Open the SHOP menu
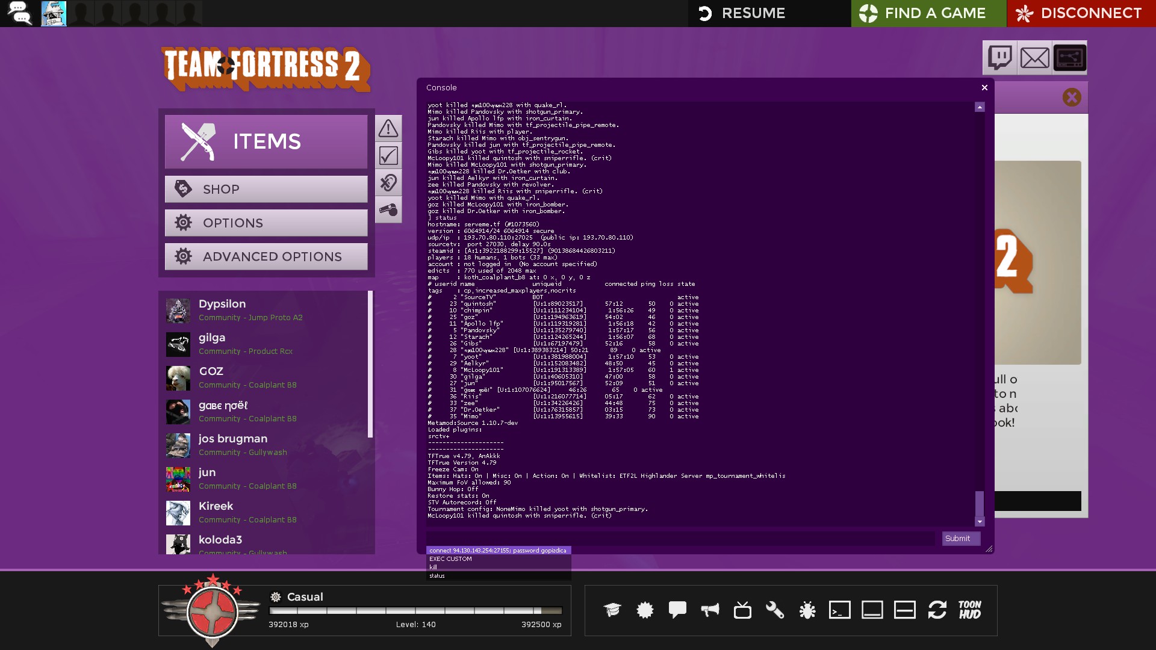Screen dimensions: 1156x650 pyautogui.click(x=266, y=189)
